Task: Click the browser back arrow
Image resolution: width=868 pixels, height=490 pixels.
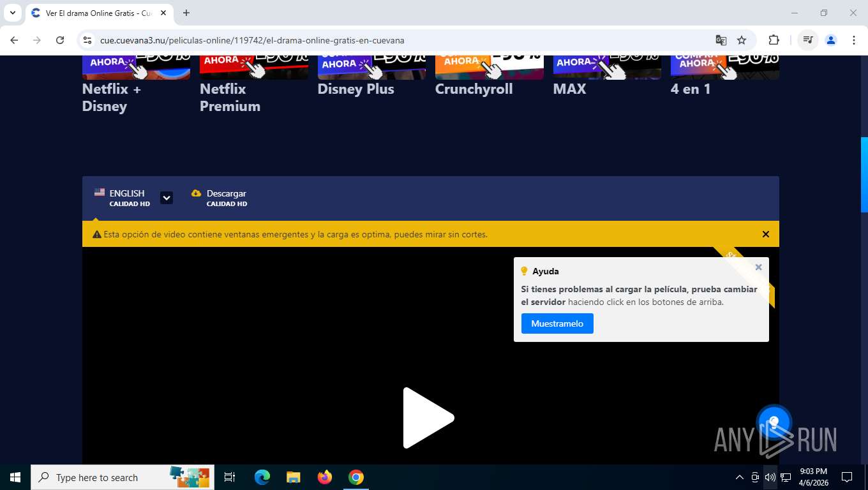Action: [14, 40]
